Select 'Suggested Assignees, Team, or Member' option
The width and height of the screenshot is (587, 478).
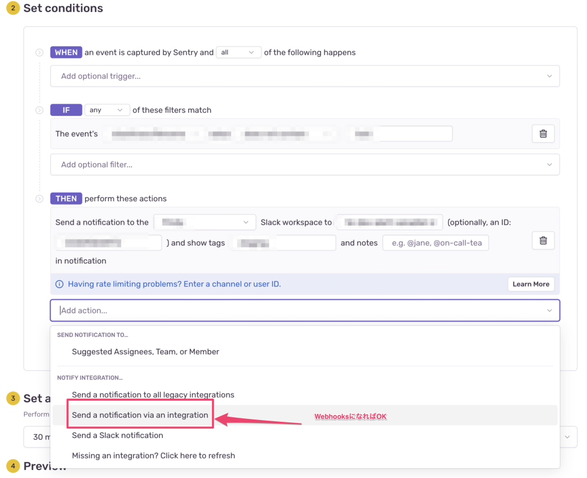(x=146, y=352)
